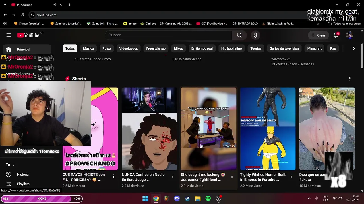364x204 pixels.
Task: Open the YouTube hamburger guide menu
Action: point(9,35)
